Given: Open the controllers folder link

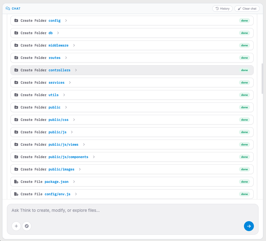Looking at the screenshot, I should pos(59,70).
